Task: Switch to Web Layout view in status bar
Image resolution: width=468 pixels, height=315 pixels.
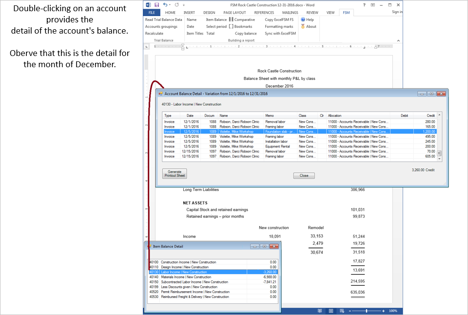Action: pos(342,311)
